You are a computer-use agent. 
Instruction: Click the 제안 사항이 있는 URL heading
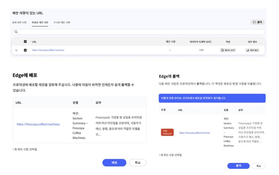coord(28,13)
